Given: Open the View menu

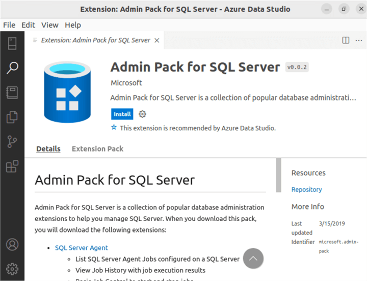Looking at the screenshot, I should tap(50, 25).
